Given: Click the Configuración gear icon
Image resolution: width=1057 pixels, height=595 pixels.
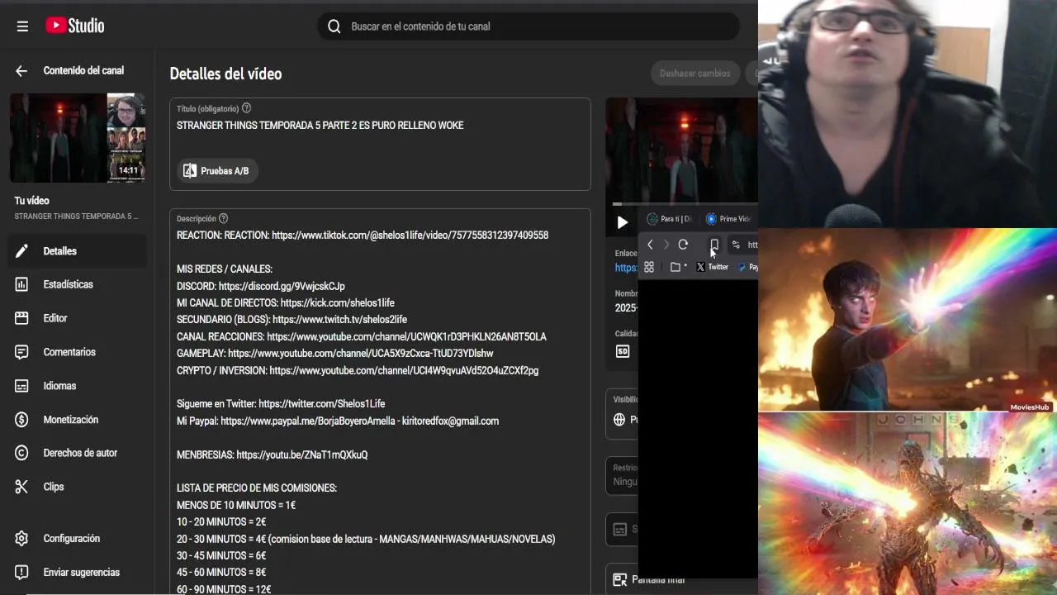Looking at the screenshot, I should pos(22,539).
